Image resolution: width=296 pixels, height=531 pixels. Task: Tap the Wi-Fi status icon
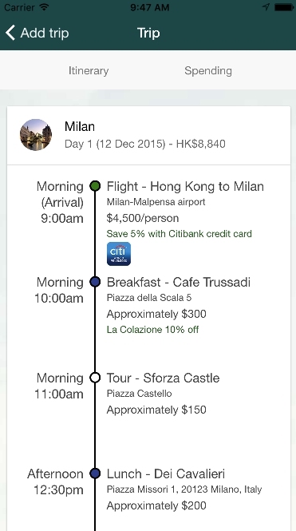44,7
